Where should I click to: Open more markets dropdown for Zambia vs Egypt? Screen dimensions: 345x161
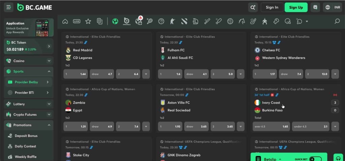pos(146,126)
